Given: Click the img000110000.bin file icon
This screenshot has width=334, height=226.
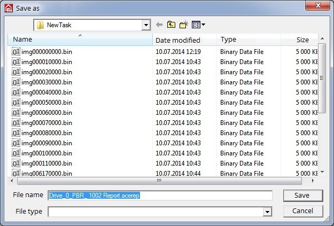Looking at the screenshot, I should point(16,163).
